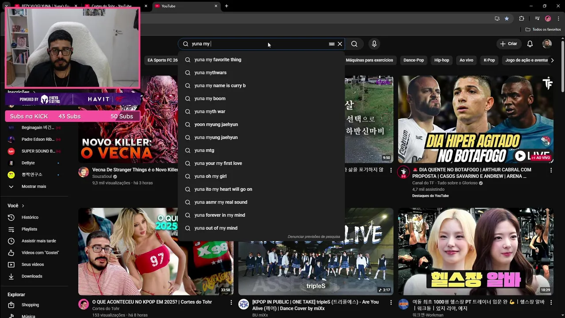
Task: Select suggestion yuna myung jaehyun
Action: (x=261, y=137)
